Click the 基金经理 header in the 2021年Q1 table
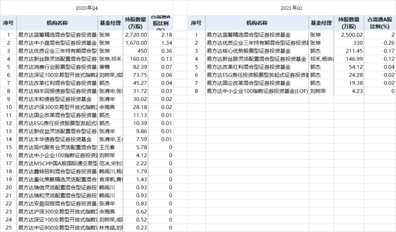Image resolution: width=396 pixels, height=232 pixels. tap(321, 23)
